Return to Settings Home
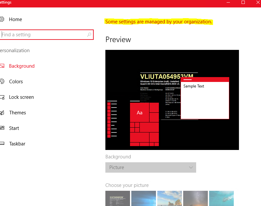This screenshot has height=206, width=261. click(x=16, y=19)
